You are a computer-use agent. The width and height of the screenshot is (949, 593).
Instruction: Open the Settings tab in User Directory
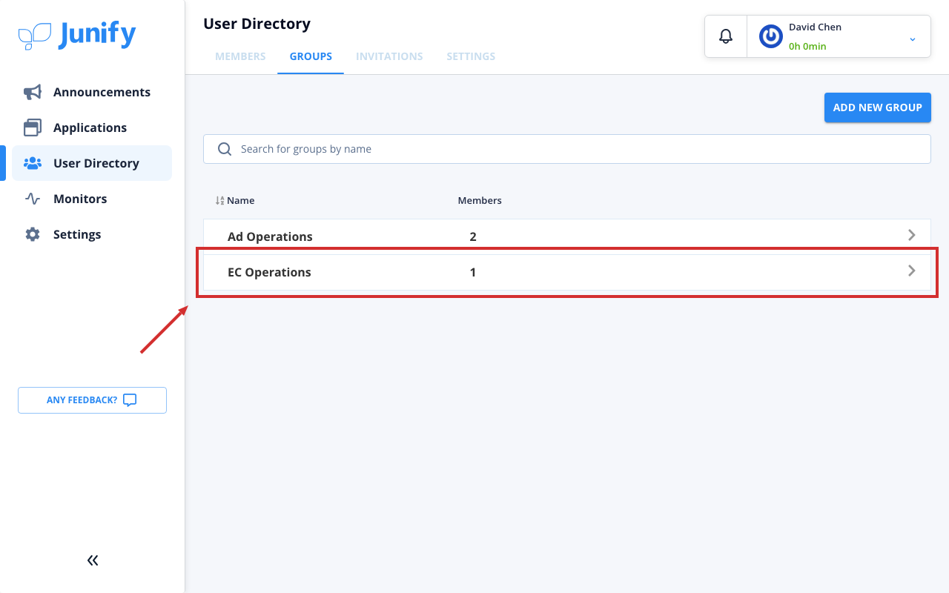(471, 56)
